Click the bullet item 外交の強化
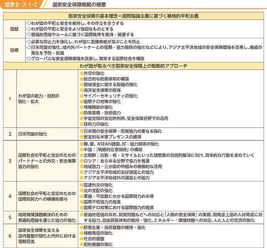Viewport: 267px width, 248px height. [92, 73]
